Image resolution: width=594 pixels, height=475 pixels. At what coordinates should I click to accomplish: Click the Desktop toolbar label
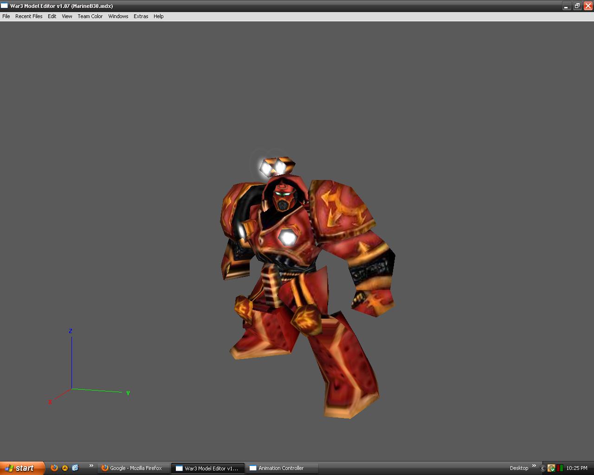coord(519,468)
